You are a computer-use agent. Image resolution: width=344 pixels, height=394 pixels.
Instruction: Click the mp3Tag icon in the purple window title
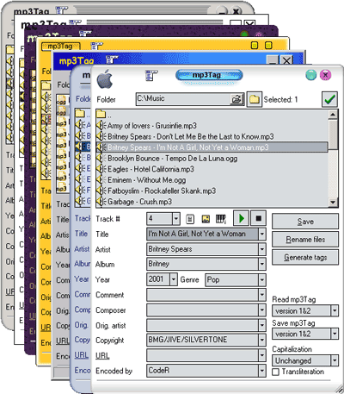click(x=85, y=34)
